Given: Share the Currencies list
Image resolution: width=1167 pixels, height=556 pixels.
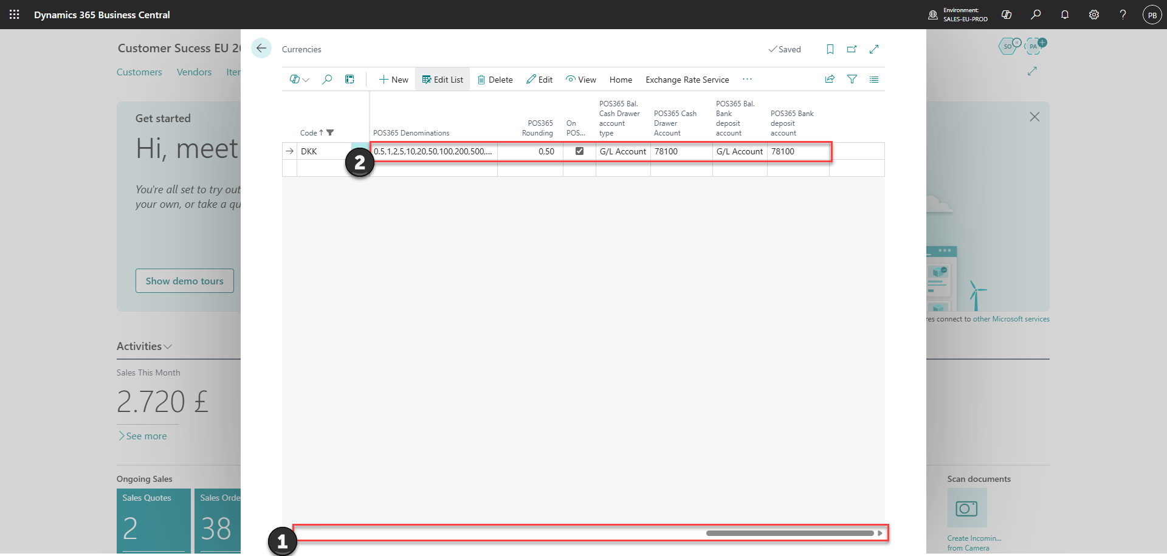Looking at the screenshot, I should click(x=830, y=79).
